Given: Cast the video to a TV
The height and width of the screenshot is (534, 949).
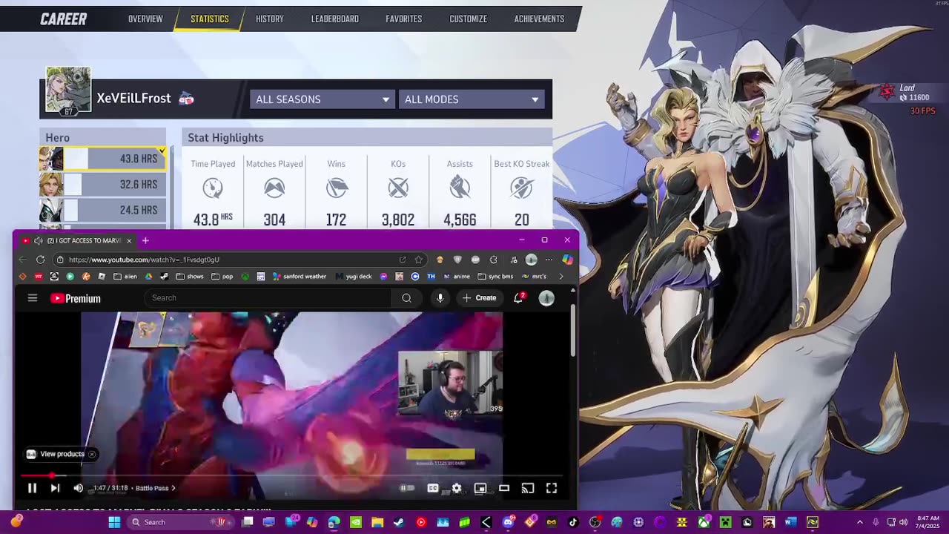Looking at the screenshot, I should pos(528,488).
